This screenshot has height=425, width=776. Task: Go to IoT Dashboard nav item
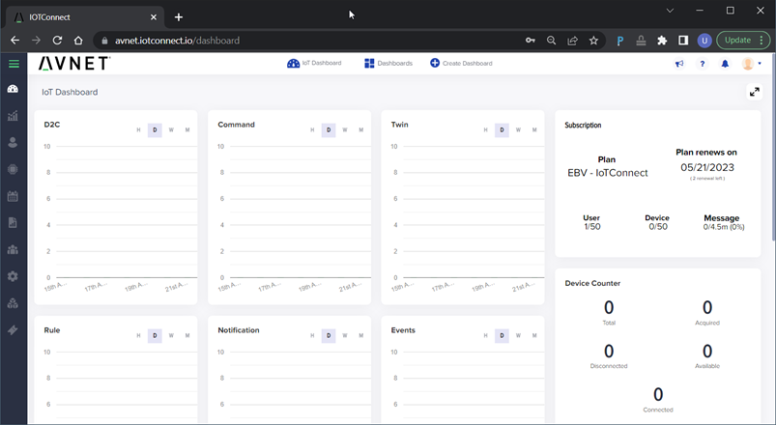click(314, 64)
